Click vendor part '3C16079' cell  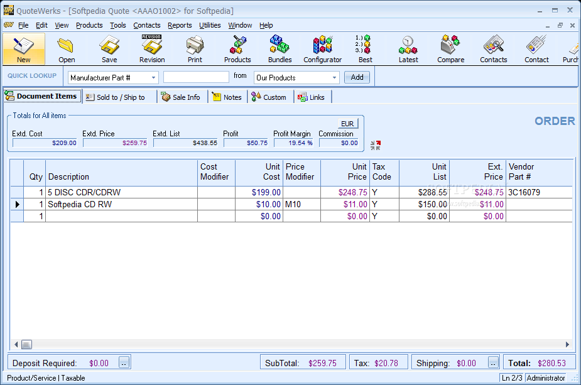coord(539,192)
